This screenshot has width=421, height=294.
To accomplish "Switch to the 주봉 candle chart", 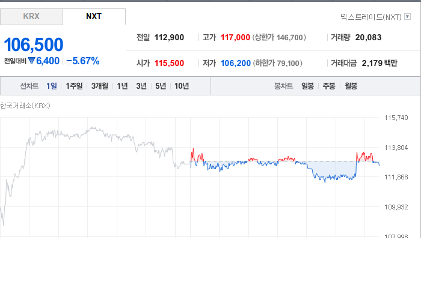I will tap(329, 86).
